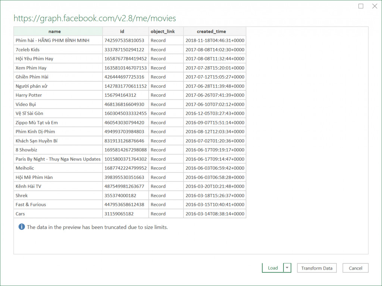This screenshot has width=382, height=286.
Task: Click the Load button
Action: pyautogui.click(x=273, y=268)
